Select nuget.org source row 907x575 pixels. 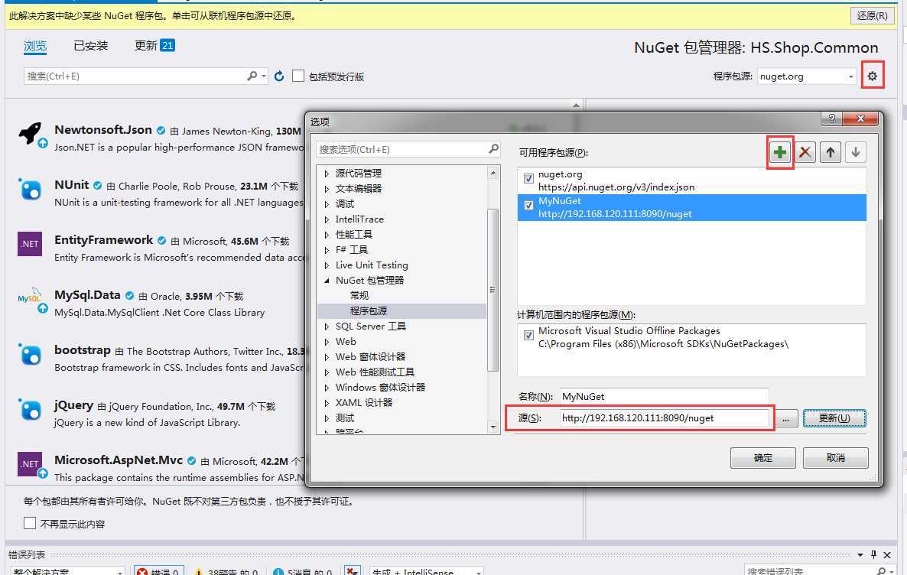[692, 180]
